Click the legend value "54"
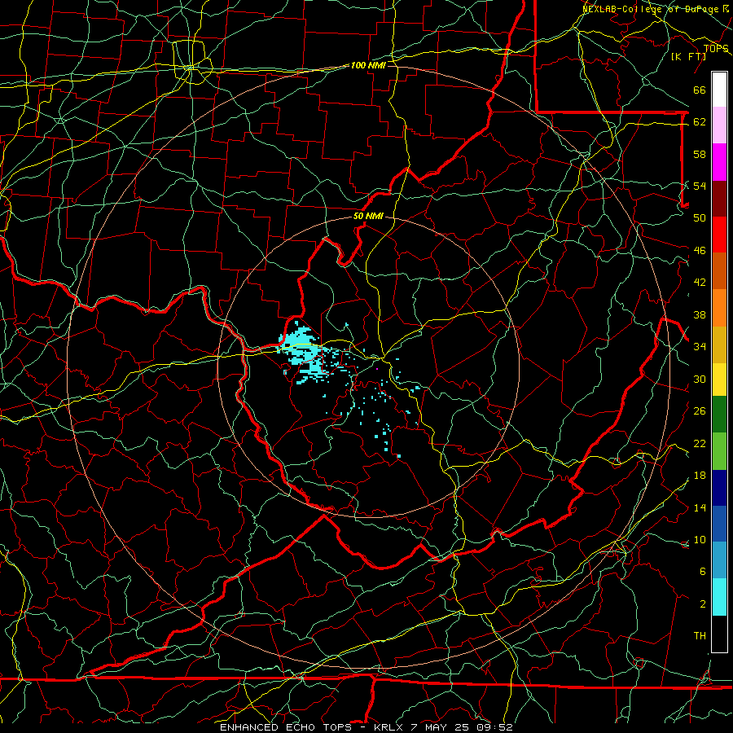The width and height of the screenshot is (733, 733). [700, 186]
